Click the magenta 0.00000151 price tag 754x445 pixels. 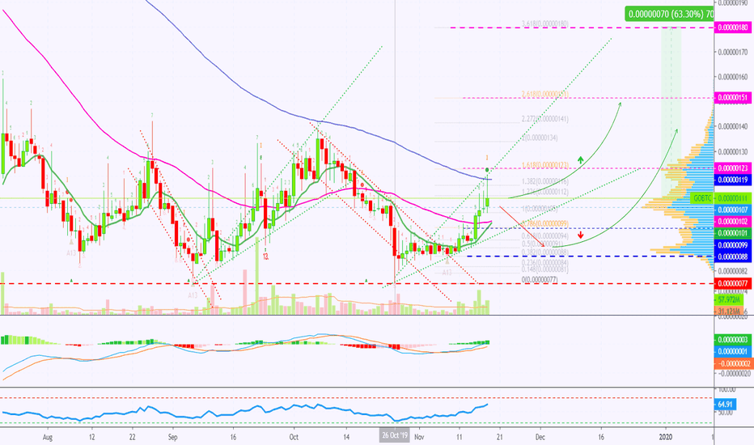coord(733,98)
